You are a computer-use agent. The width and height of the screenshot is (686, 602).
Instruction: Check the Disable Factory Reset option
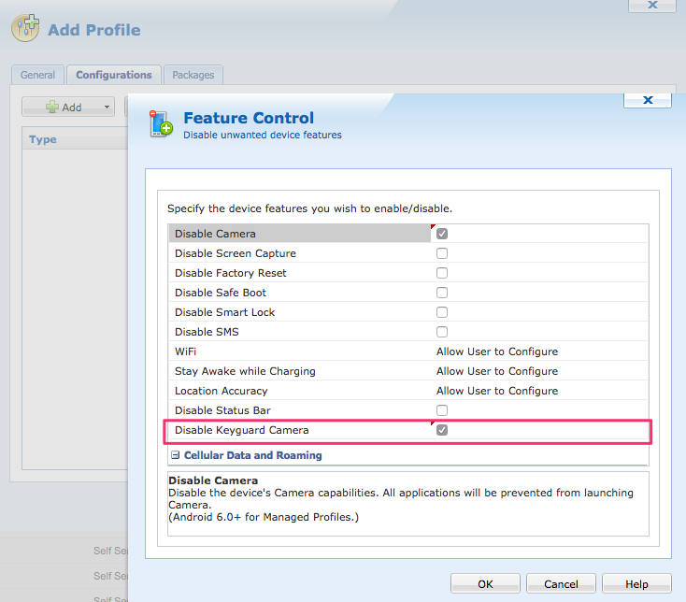click(x=442, y=273)
